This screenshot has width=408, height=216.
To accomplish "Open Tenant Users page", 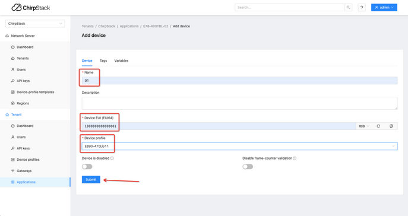I will point(21,137).
